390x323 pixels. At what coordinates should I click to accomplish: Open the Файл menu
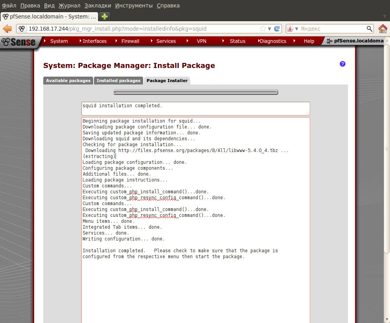[9, 6]
